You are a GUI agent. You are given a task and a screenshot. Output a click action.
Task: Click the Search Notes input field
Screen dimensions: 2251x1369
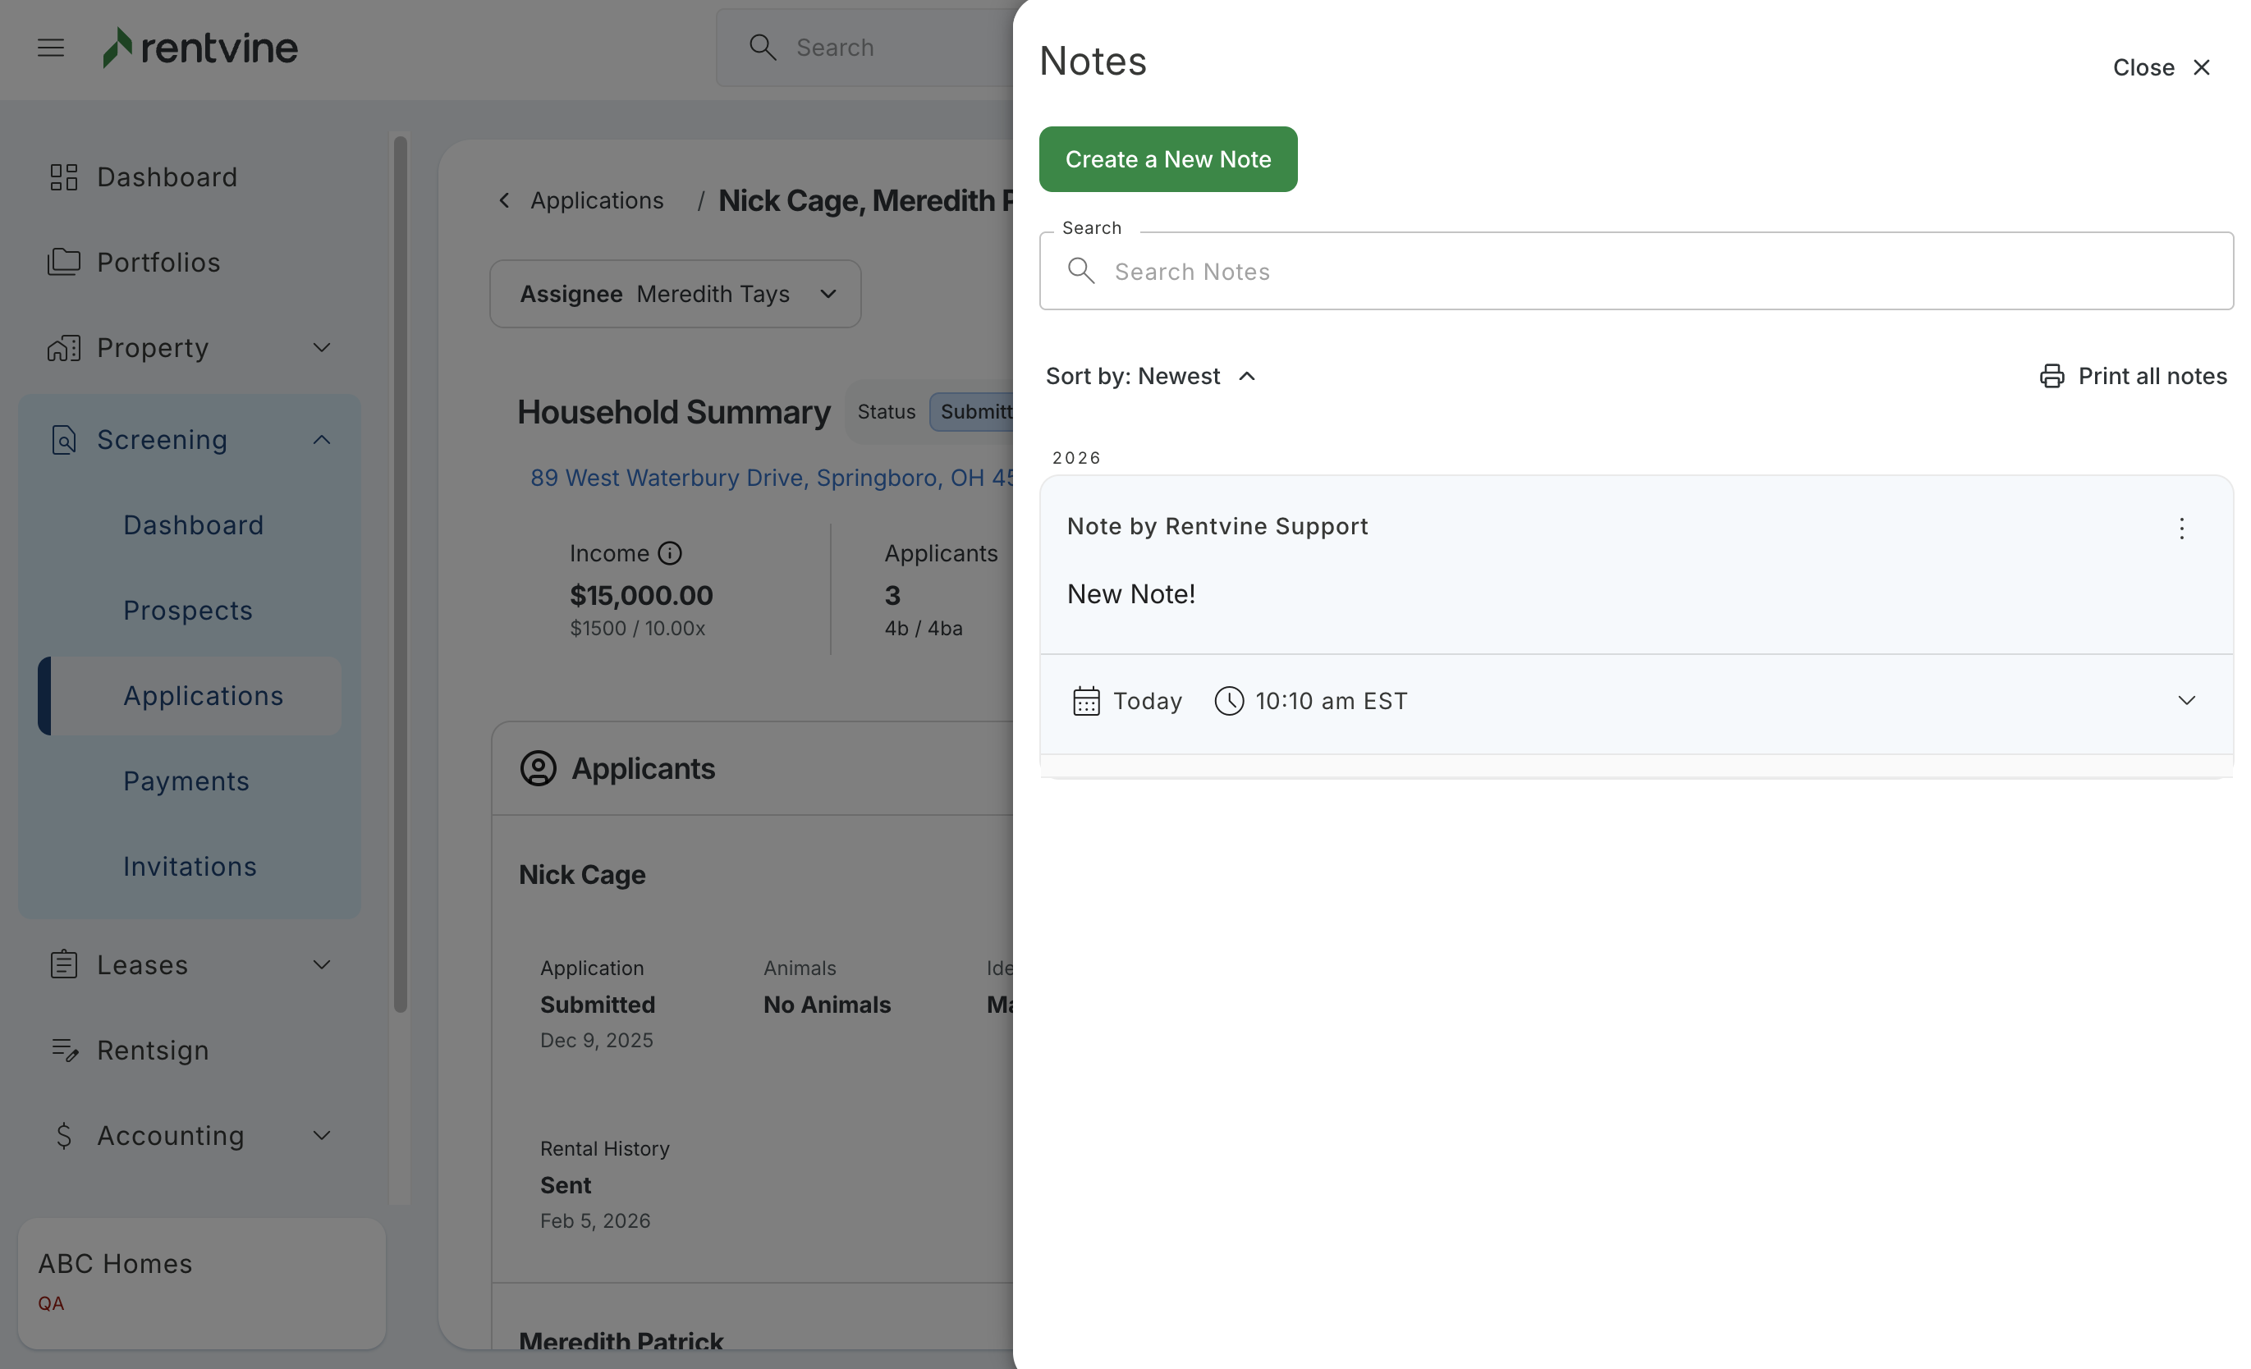(1644, 271)
